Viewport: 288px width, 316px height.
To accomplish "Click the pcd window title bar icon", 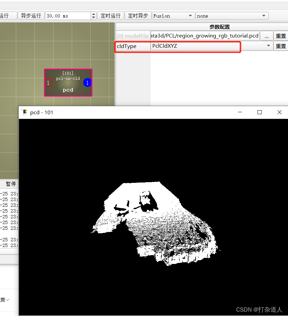I will coord(24,112).
